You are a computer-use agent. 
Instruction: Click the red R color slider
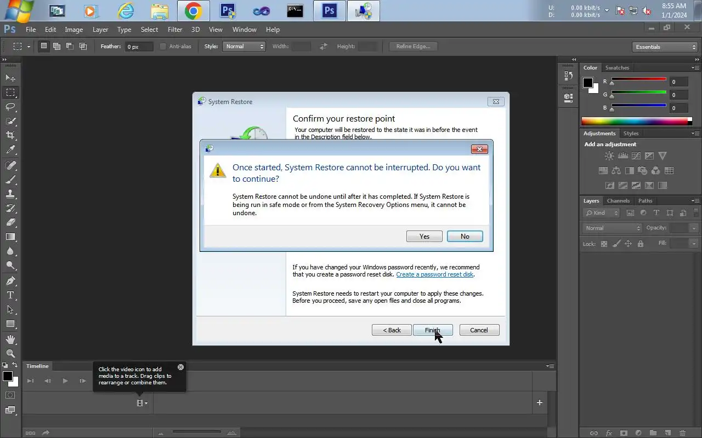pyautogui.click(x=638, y=80)
